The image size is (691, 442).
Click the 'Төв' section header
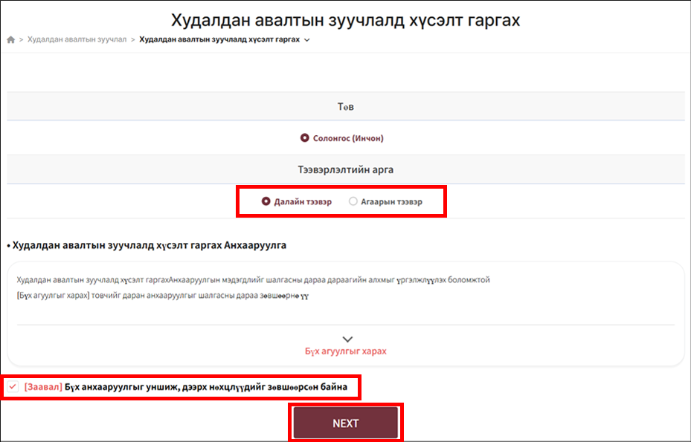[x=346, y=106]
